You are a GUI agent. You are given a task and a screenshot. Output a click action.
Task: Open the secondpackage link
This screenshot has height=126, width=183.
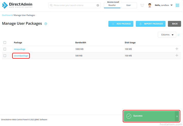click(21, 56)
